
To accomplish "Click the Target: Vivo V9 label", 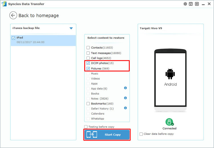I will point(151,28).
